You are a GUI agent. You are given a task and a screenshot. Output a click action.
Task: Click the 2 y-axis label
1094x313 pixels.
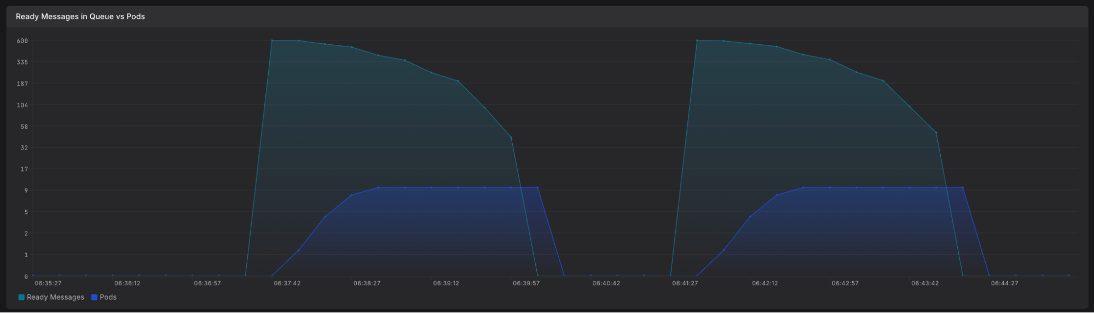click(26, 234)
